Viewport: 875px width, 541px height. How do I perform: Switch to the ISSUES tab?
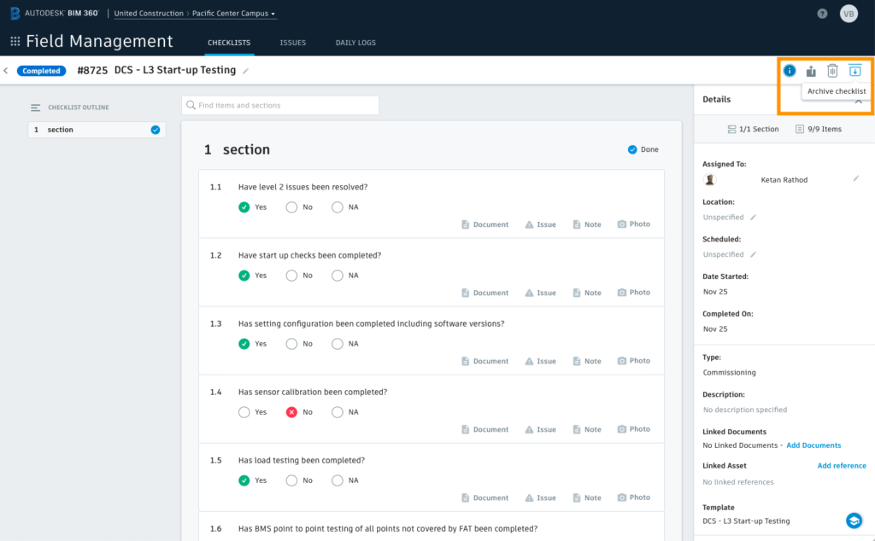(x=293, y=43)
